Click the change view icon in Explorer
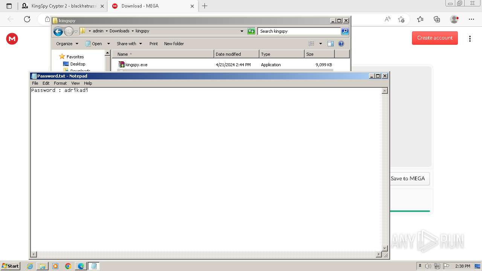Image resolution: width=482 pixels, height=271 pixels. point(311,44)
